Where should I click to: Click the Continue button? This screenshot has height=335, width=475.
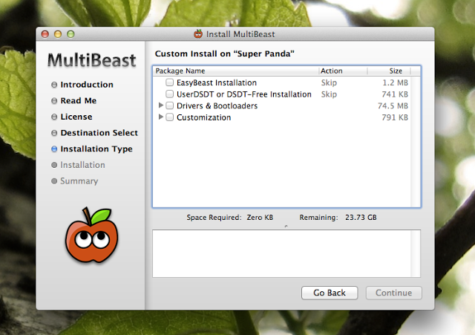(x=393, y=293)
